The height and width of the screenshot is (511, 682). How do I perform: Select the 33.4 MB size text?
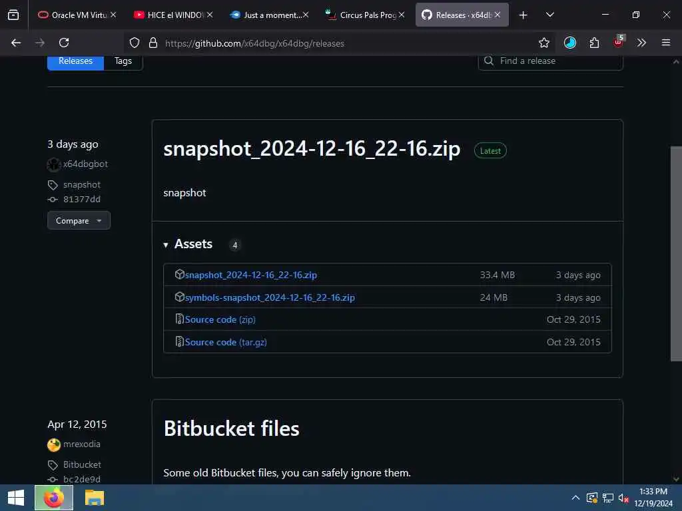(497, 275)
